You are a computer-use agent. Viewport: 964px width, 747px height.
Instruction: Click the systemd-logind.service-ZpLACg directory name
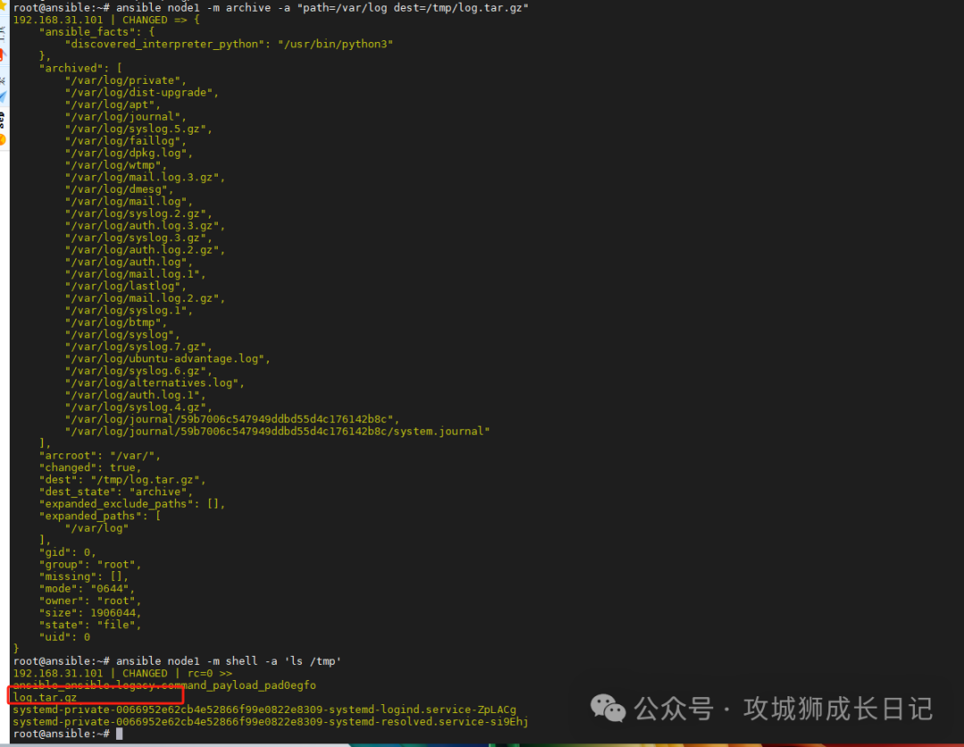point(264,710)
